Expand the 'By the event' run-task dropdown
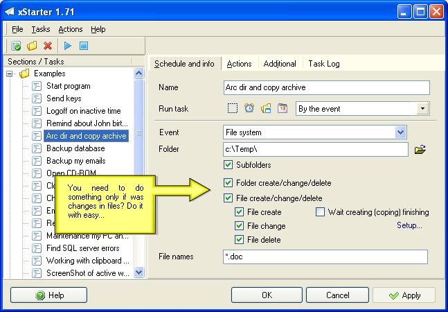 click(422, 109)
